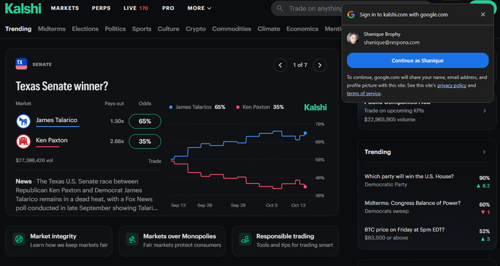Click the Kalshi logo in header
Viewport: 500px width, 266px height.
pyautogui.click(x=23, y=8)
